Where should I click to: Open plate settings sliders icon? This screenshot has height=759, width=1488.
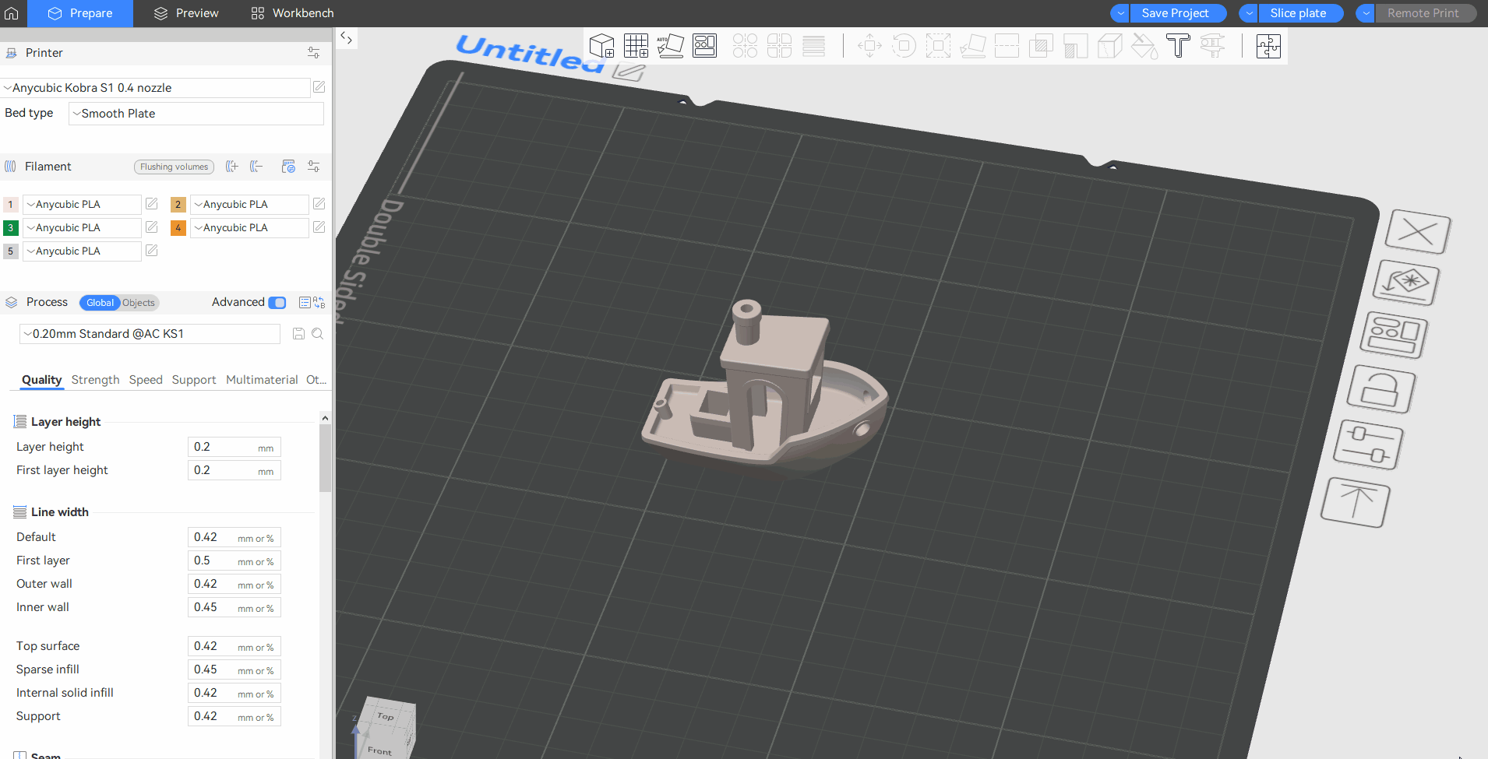click(x=1368, y=445)
